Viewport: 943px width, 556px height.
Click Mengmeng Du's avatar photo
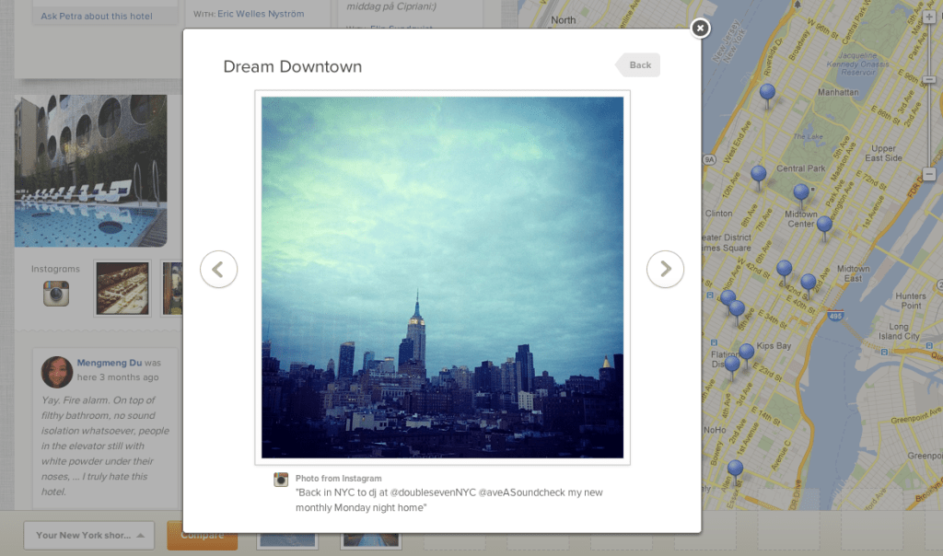(57, 372)
